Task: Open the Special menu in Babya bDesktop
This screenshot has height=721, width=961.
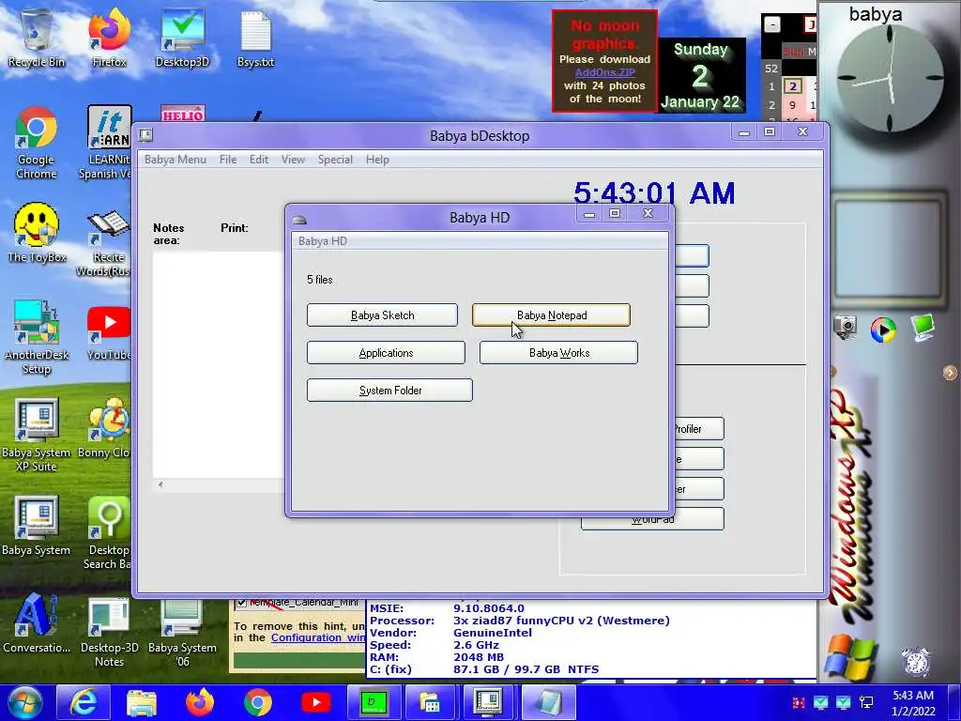Action: coord(335,160)
